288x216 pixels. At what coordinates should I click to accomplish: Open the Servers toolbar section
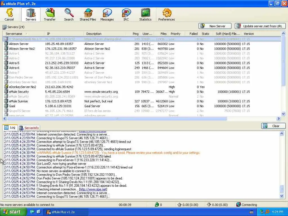[31, 15]
